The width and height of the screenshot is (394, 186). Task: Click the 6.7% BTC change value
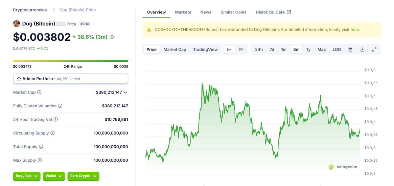[44, 49]
